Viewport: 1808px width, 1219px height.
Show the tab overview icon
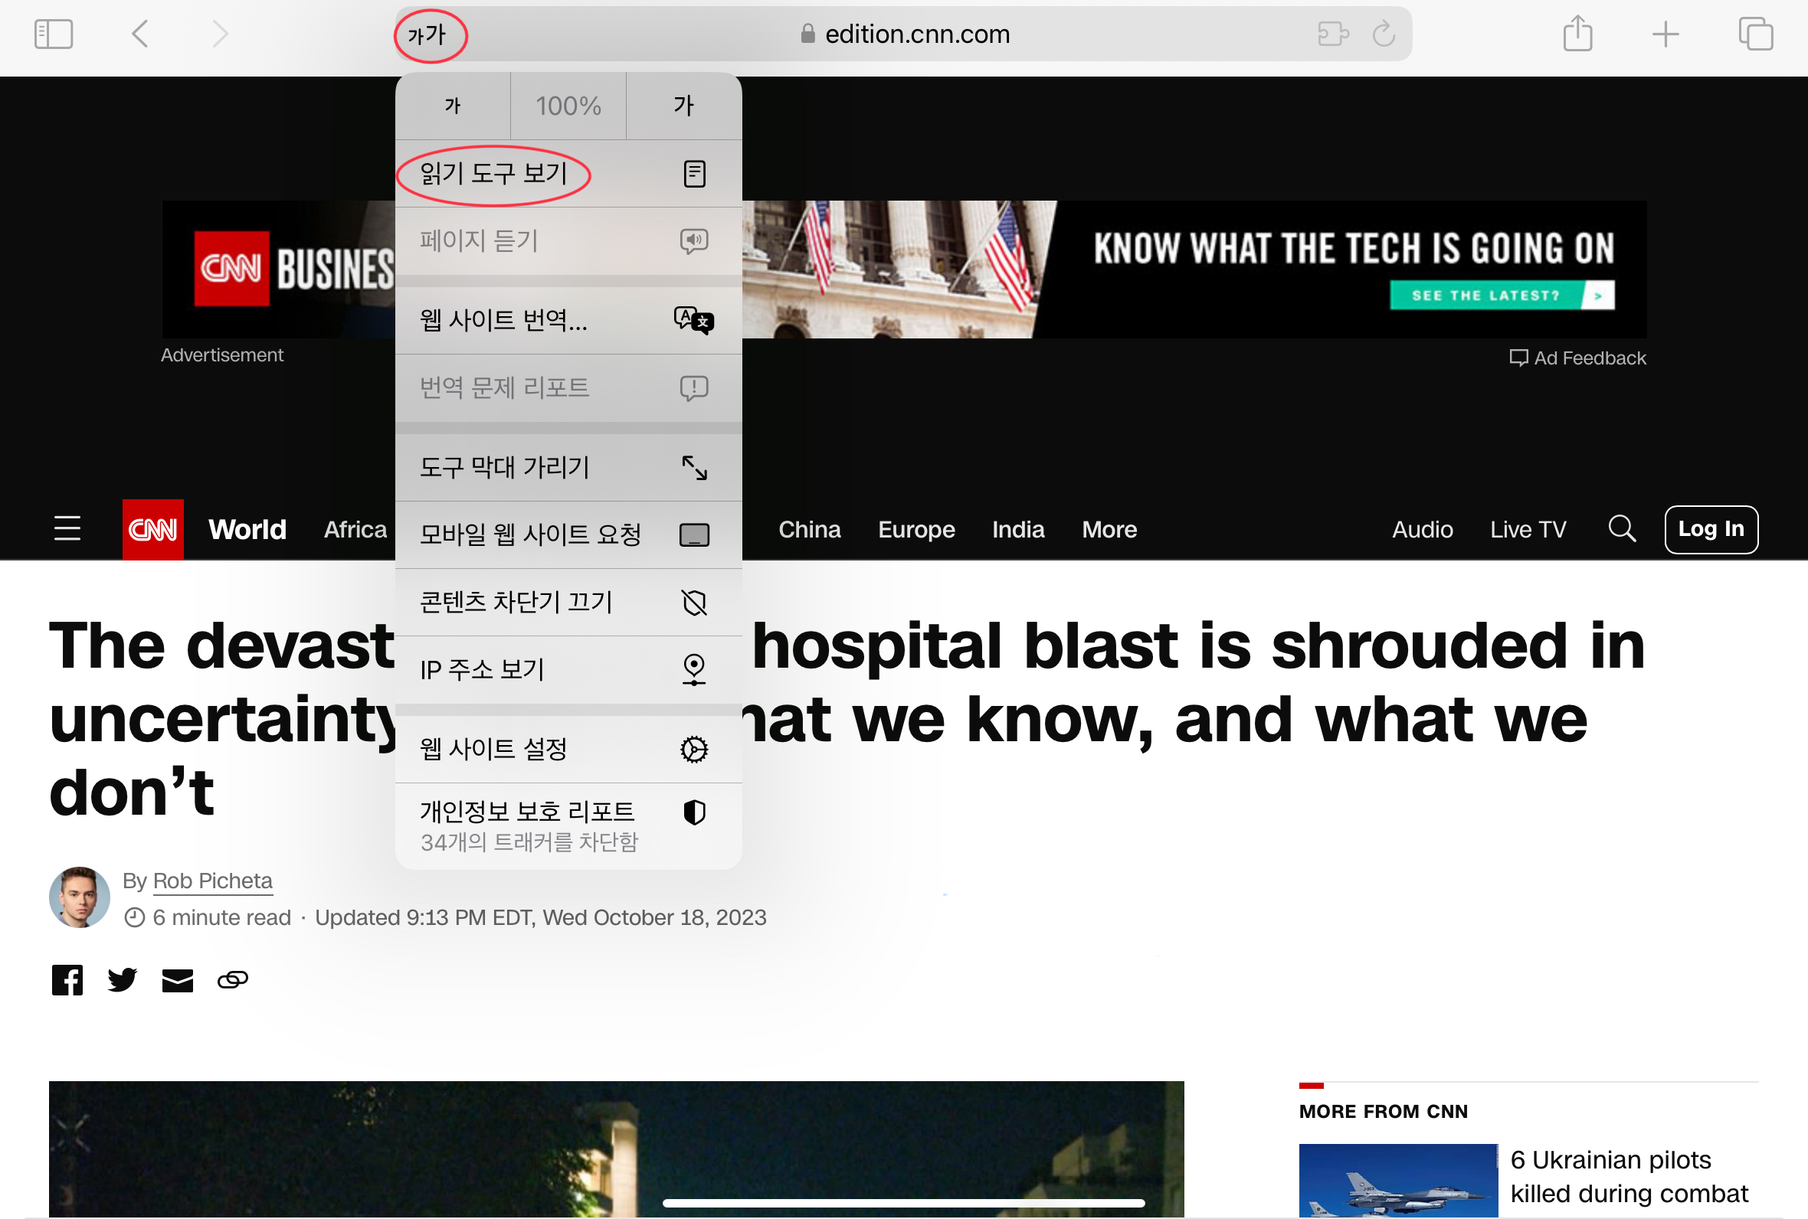[x=1755, y=34]
